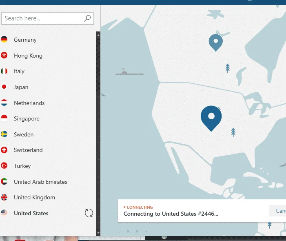This screenshot has height=241, width=286.
Task: Select the Canada map pin
Action: (215, 42)
